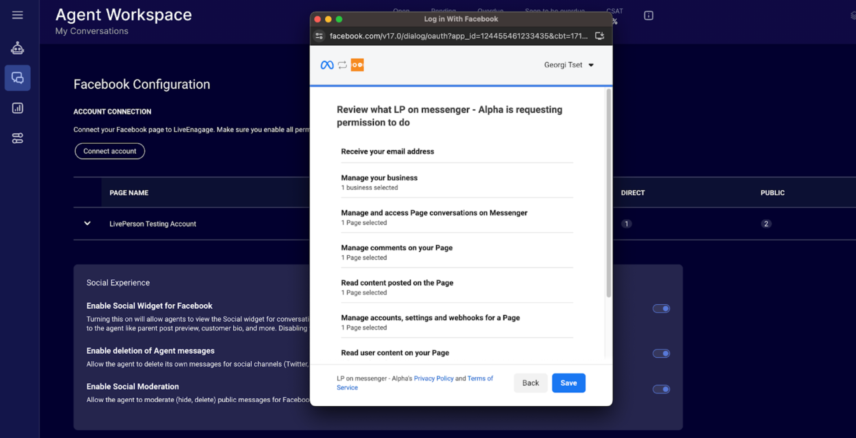Image resolution: width=856 pixels, height=438 pixels.
Task: Click the PAGE NAME column header
Action: (x=129, y=193)
